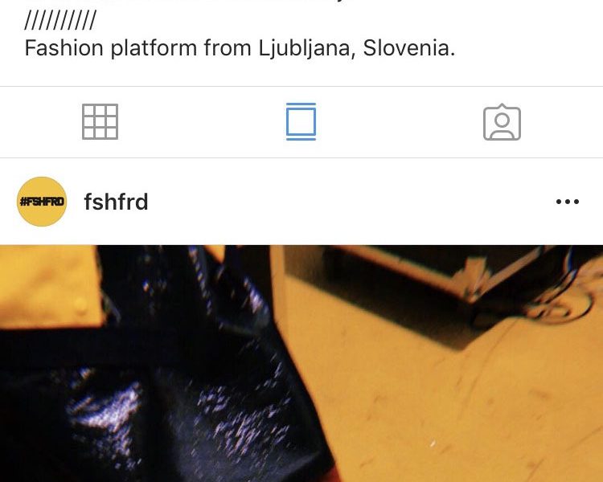Click the Fashion platform bio text line
Viewport: 603px width, 482px height.
tap(240, 48)
